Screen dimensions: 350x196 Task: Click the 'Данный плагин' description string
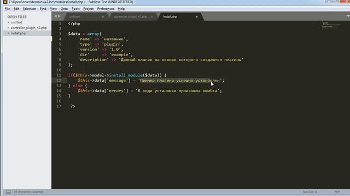point(137,59)
